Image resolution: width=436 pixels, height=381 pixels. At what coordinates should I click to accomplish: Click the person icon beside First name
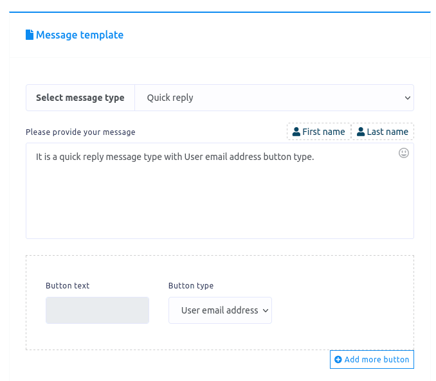[296, 132]
